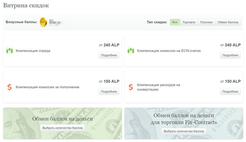The image size is (246, 142).
Task: Click от 240 ALP price on Компенсация спреда
Action: tap(109, 45)
